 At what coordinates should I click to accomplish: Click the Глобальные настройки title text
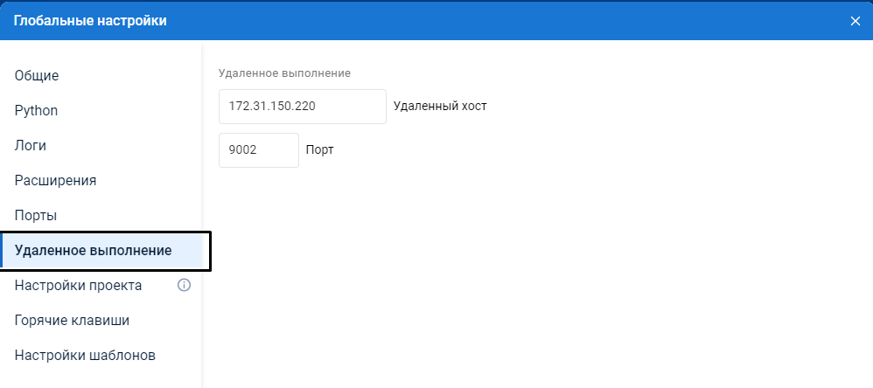coord(90,21)
